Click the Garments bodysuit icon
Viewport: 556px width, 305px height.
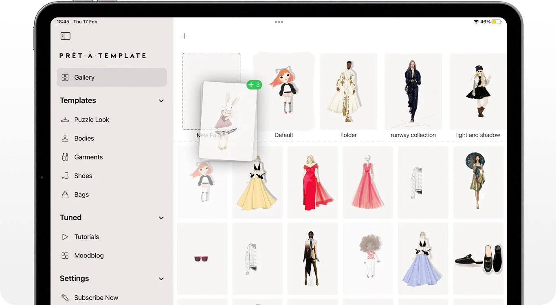(65, 157)
